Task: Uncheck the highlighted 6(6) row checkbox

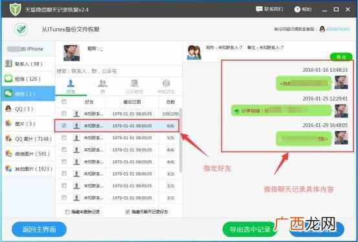Action: (64, 126)
